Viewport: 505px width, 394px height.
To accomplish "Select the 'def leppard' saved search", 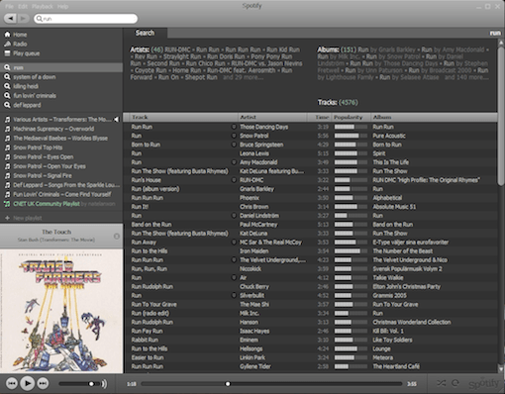I will click(x=27, y=105).
